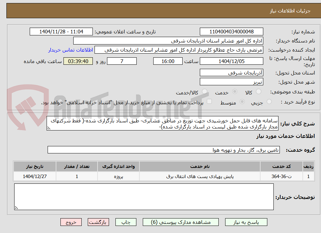Open اطلاعات تماس خریدار link
The image size is (321, 233).
tap(71, 50)
